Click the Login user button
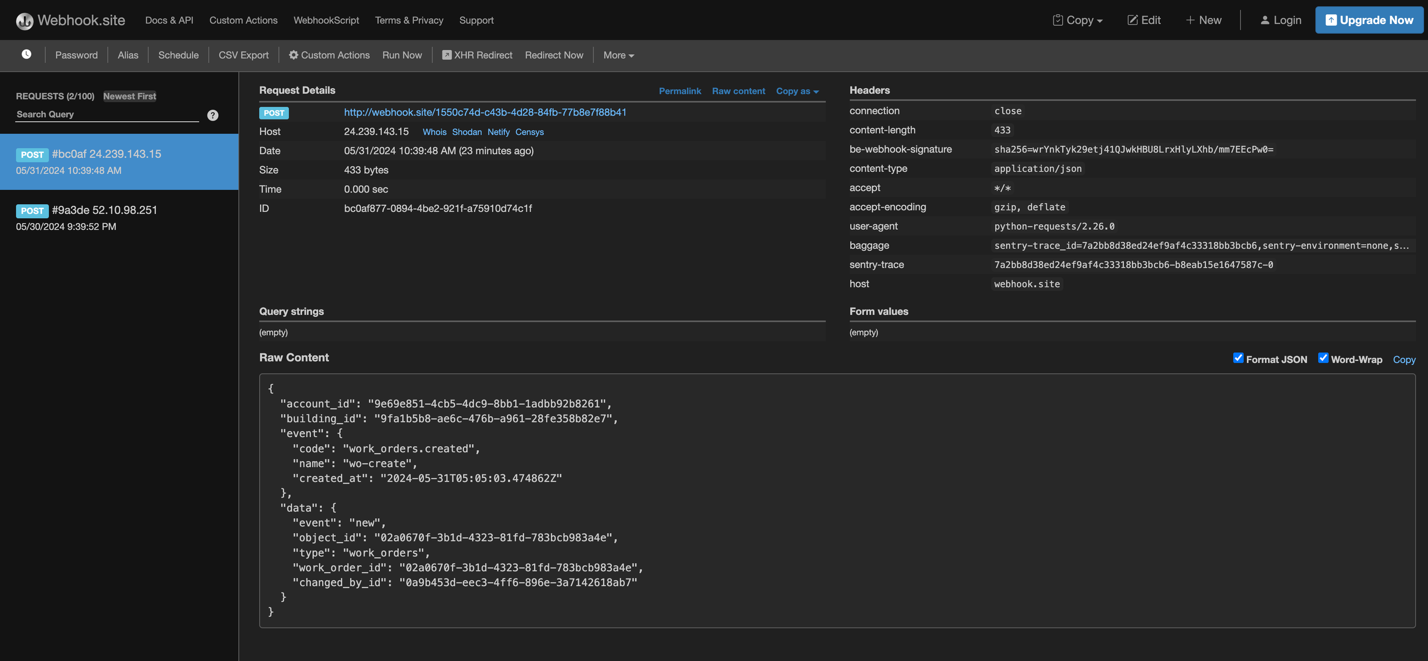Image resolution: width=1428 pixels, height=661 pixels. 1281,20
